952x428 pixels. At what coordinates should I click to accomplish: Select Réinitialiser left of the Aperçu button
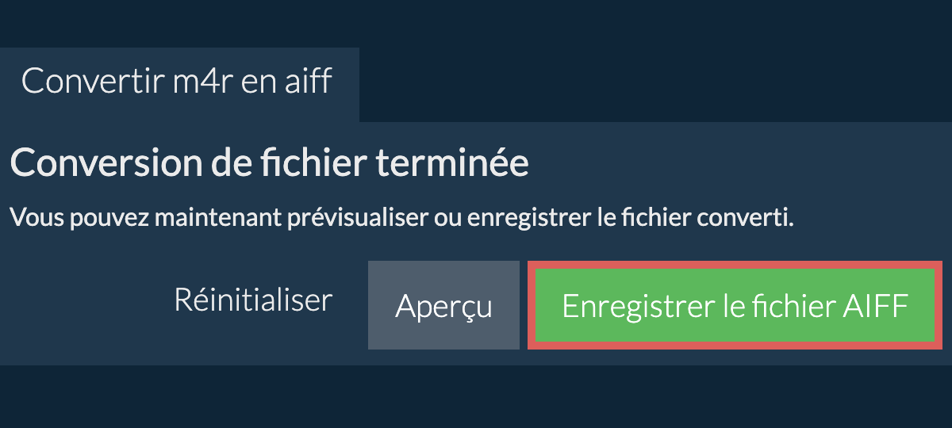pyautogui.click(x=253, y=301)
